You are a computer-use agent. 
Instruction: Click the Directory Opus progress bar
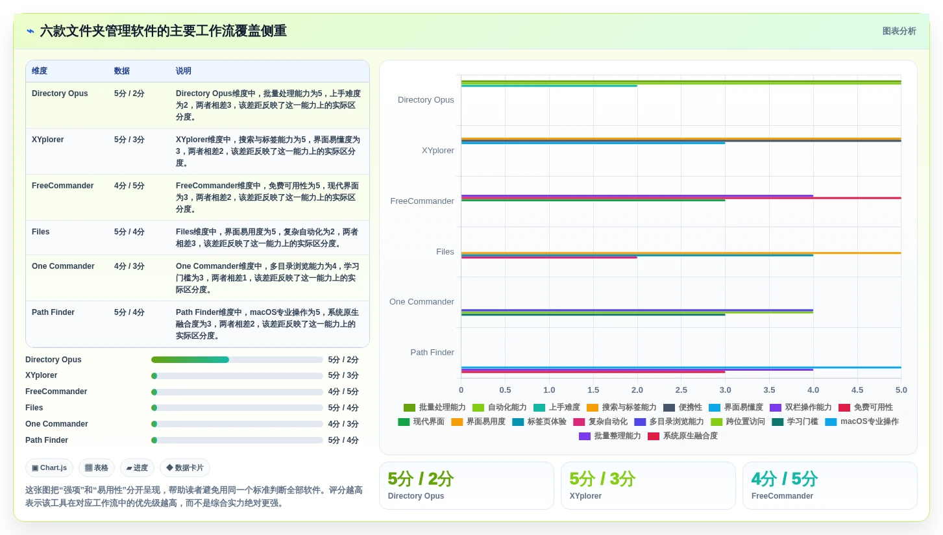pyautogui.click(x=237, y=360)
